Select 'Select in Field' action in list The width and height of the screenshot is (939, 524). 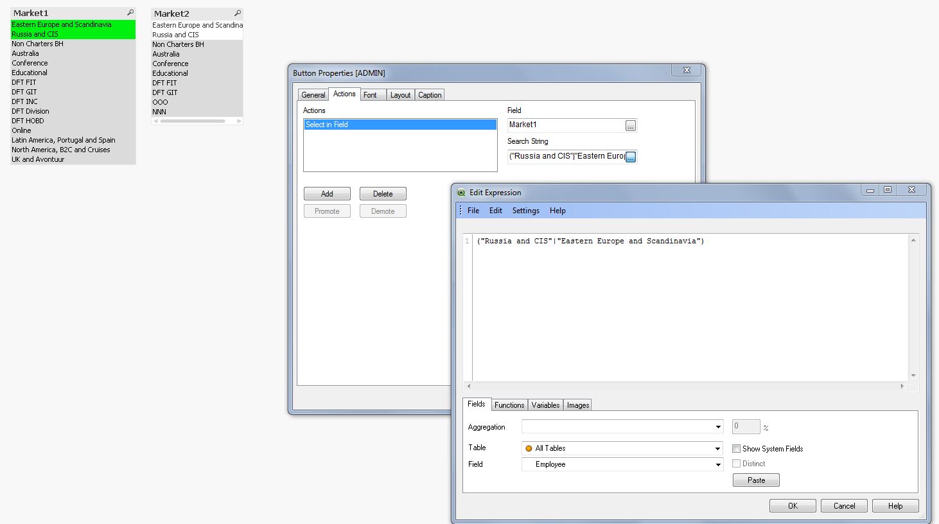pyautogui.click(x=400, y=125)
